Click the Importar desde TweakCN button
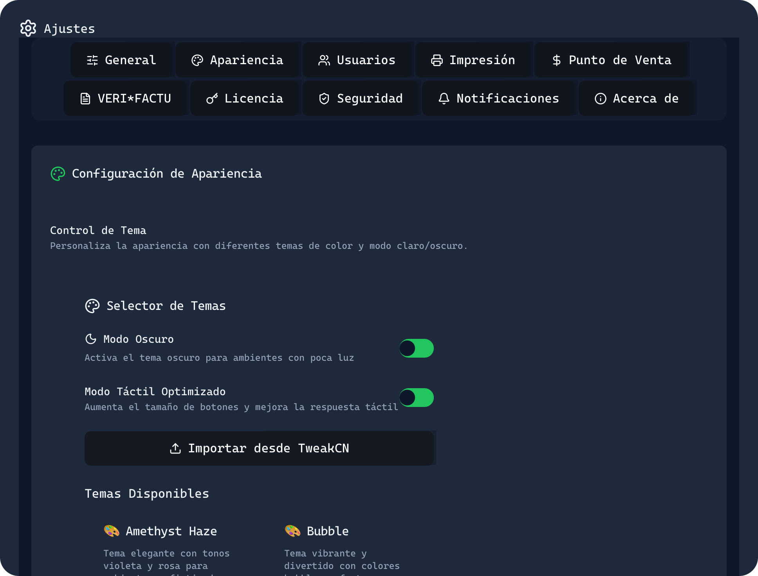 click(260, 448)
